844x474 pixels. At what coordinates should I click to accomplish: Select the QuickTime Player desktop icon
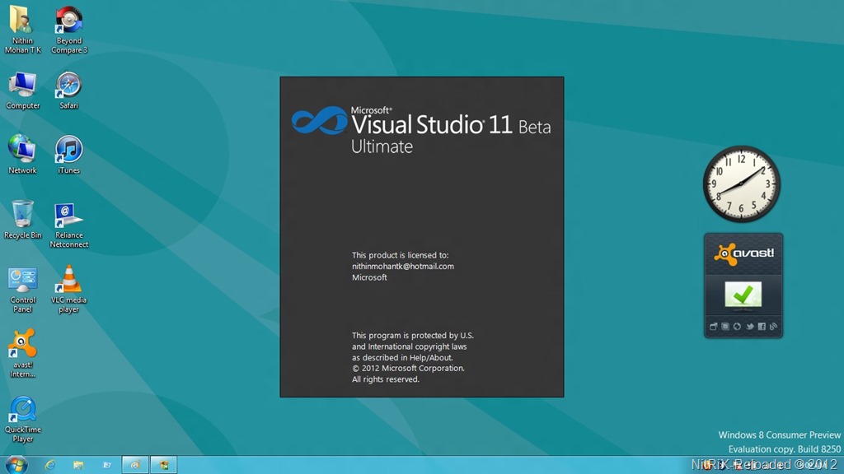tap(22, 410)
